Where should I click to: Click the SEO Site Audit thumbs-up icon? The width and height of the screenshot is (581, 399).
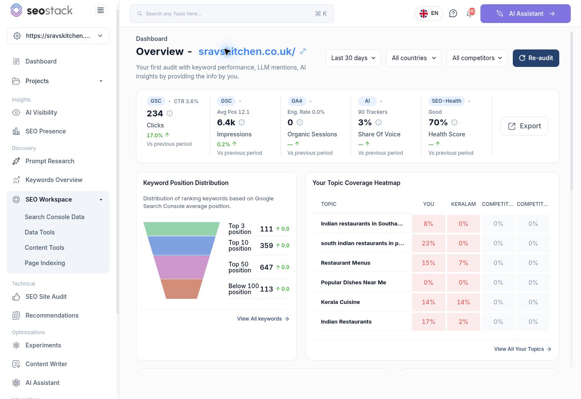point(16,297)
